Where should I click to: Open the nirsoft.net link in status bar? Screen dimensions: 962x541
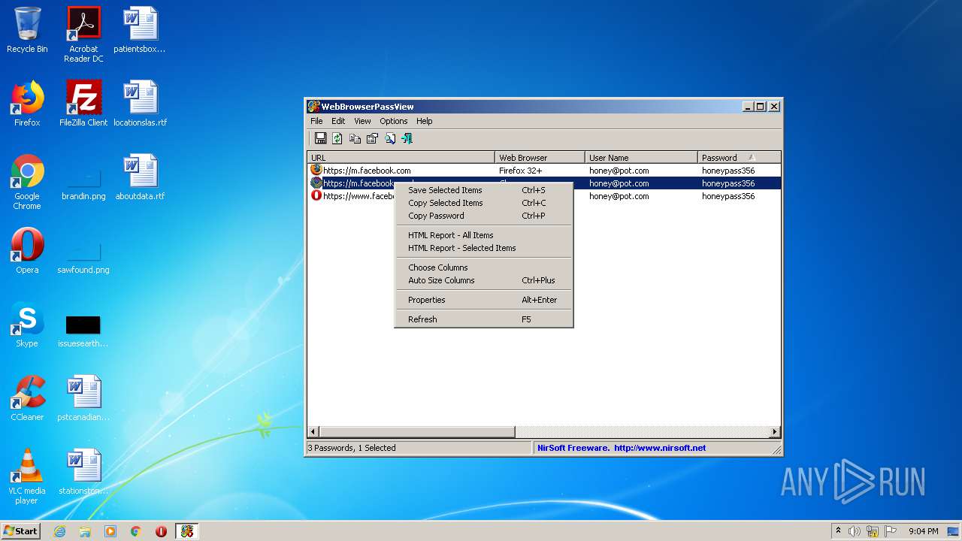coord(660,448)
